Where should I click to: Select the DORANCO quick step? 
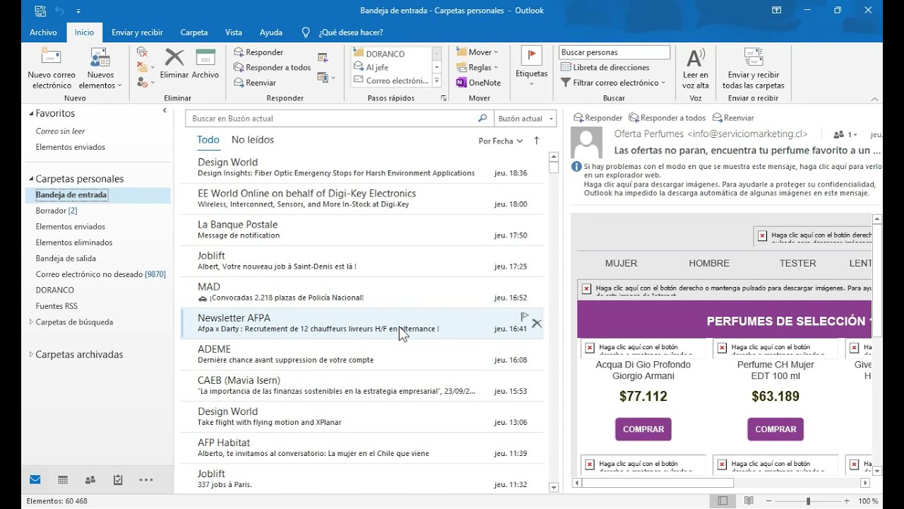tap(386, 54)
